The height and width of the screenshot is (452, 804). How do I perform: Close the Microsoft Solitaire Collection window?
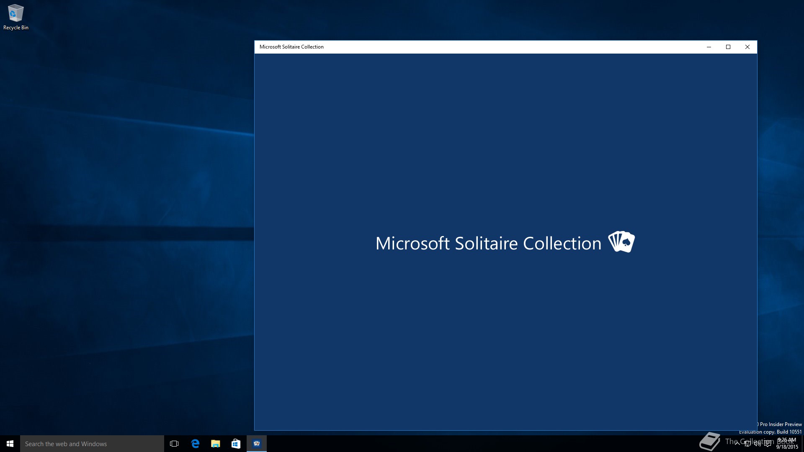[747, 47]
